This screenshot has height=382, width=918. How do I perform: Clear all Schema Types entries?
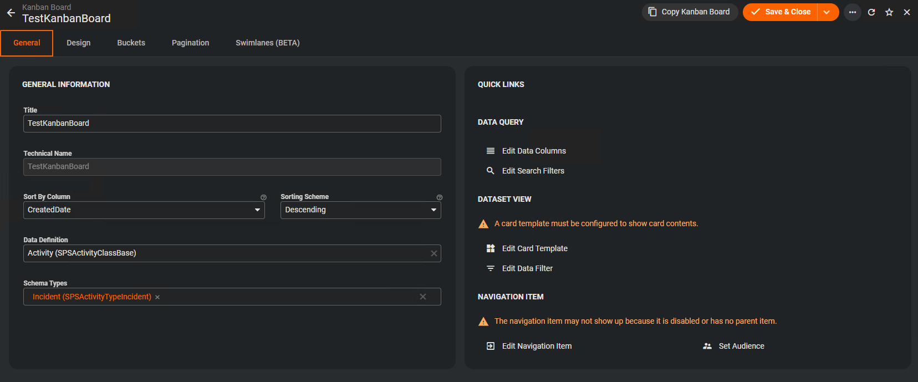423,297
